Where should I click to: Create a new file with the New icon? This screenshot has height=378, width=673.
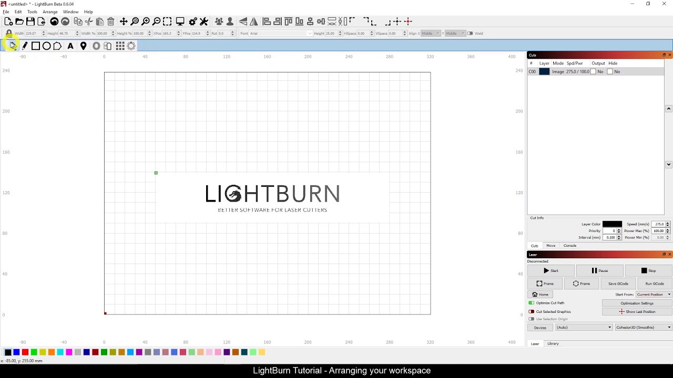point(8,22)
